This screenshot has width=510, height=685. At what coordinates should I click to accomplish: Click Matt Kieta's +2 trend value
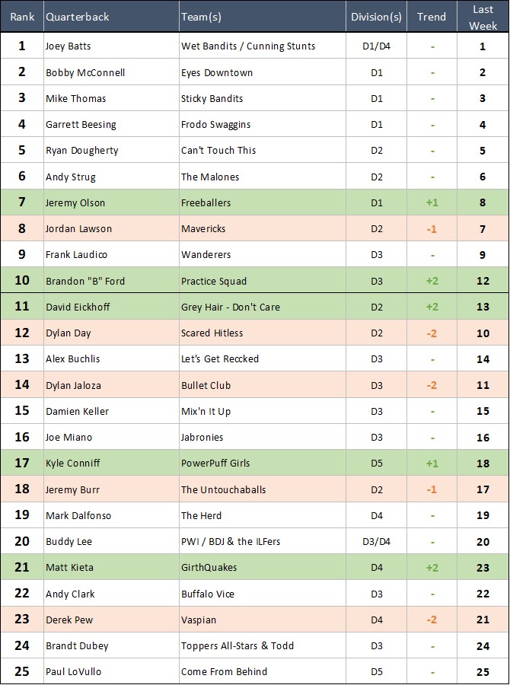click(432, 568)
